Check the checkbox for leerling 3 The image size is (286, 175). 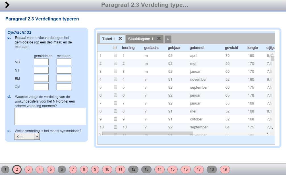tap(115, 72)
